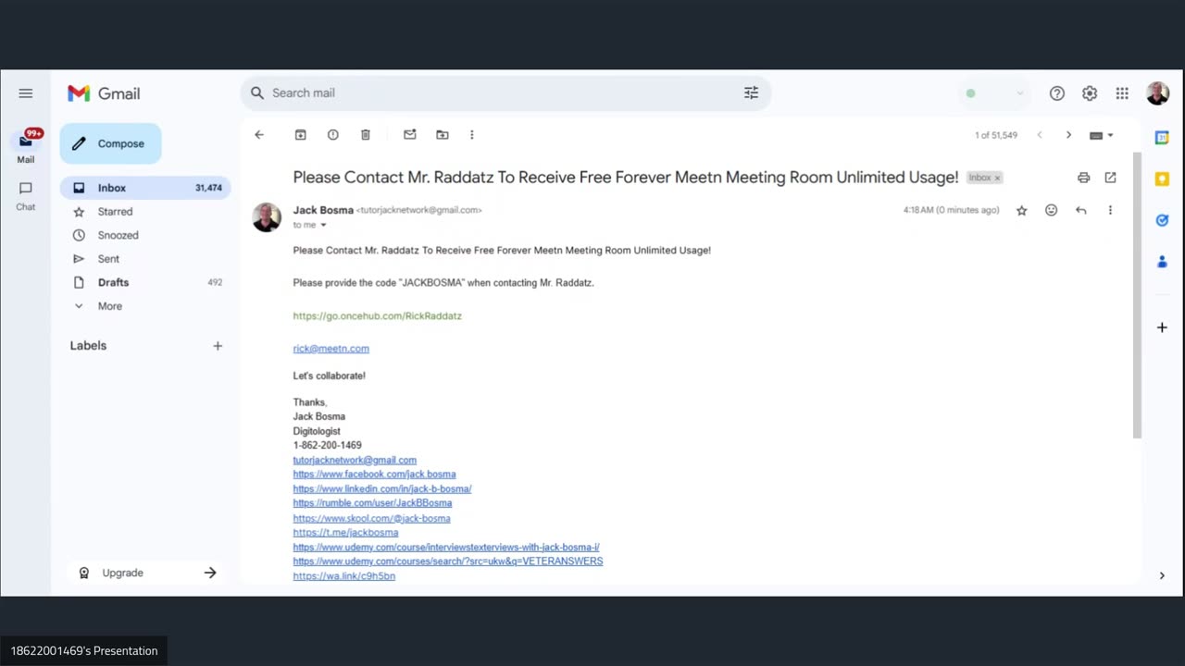Archive this email
Image resolution: width=1185 pixels, height=666 pixels.
(301, 135)
